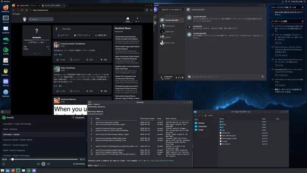The height and width of the screenshot is (173, 307).
Task: Click the Hackhub hacker logo
Action: click(24, 19)
